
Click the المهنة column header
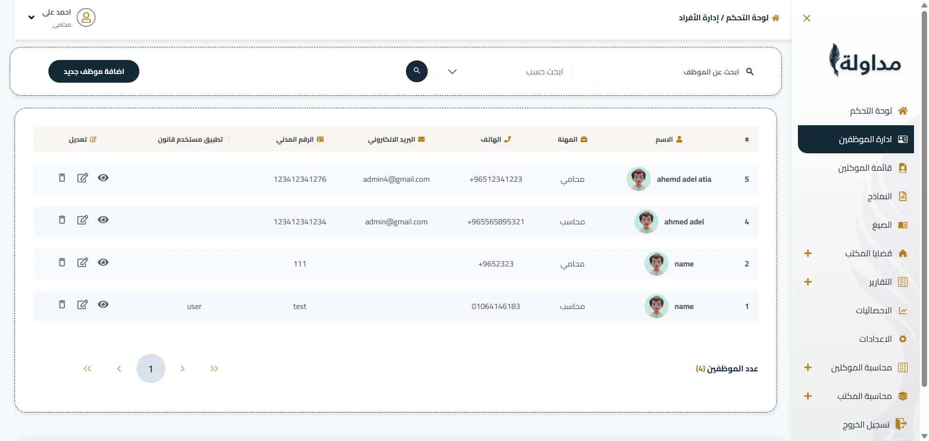coord(572,139)
